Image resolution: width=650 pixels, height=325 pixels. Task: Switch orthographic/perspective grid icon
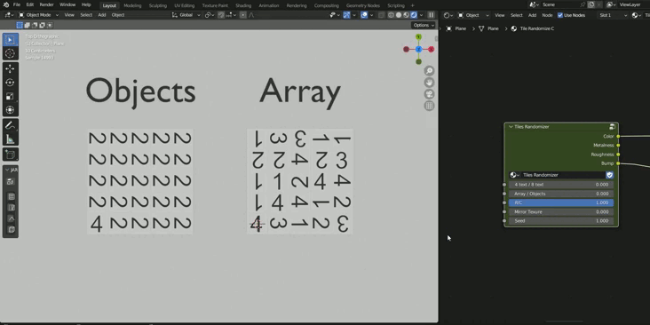point(429,106)
